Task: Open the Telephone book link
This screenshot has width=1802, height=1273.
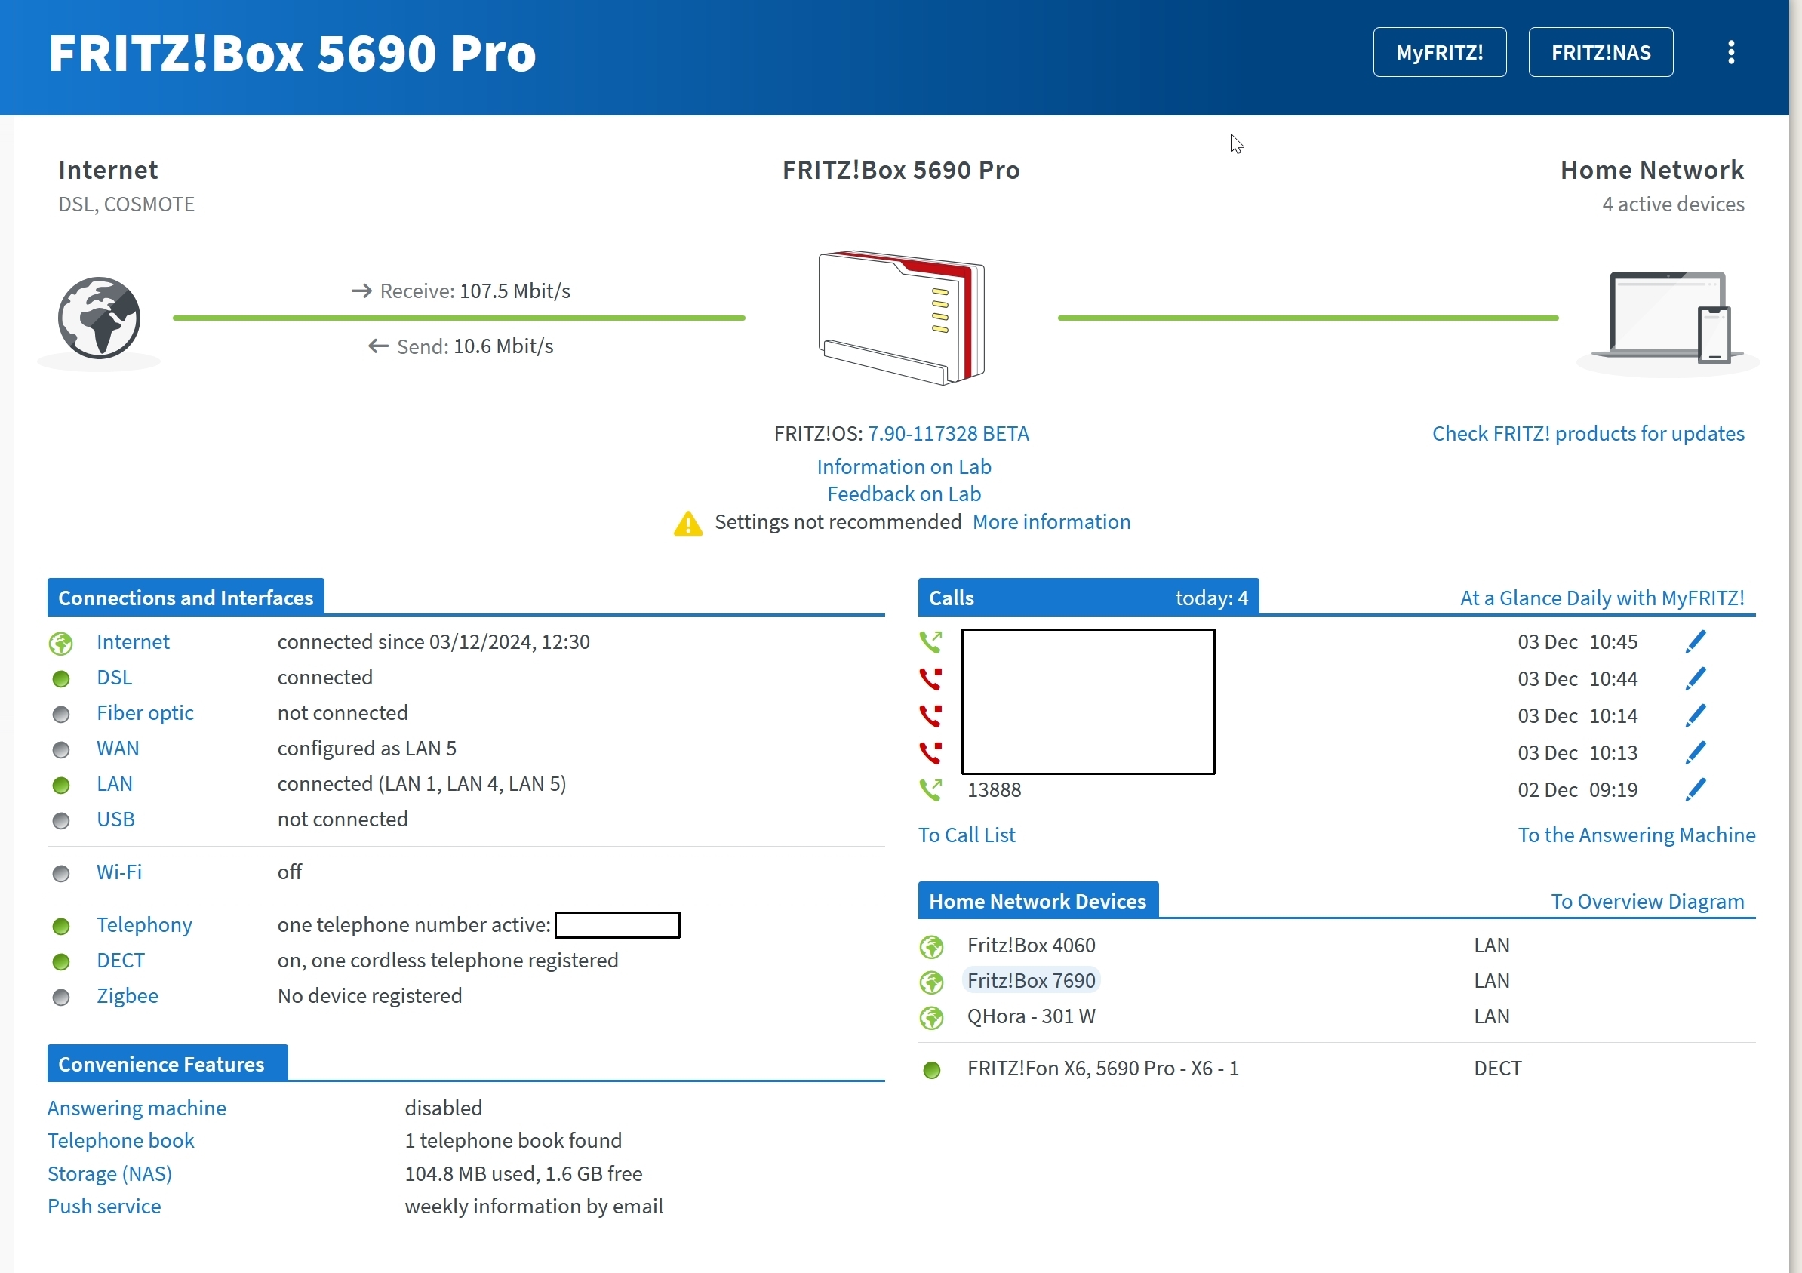Action: pyautogui.click(x=121, y=1141)
